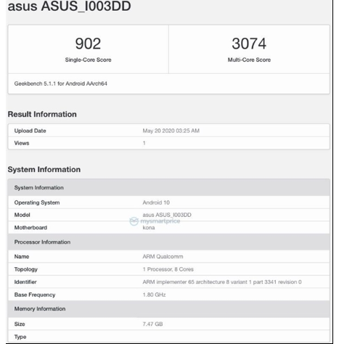The height and width of the screenshot is (344, 339).
Task: Click the 'Result Information' heading
Action: click(42, 114)
